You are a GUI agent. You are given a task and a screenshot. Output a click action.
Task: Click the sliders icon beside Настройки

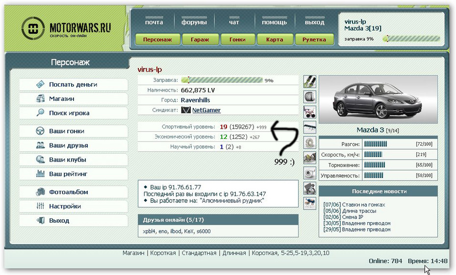40,206
